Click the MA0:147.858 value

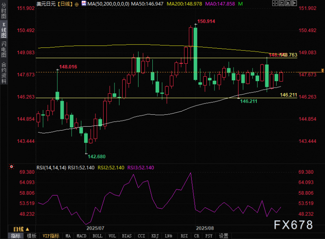220,4
